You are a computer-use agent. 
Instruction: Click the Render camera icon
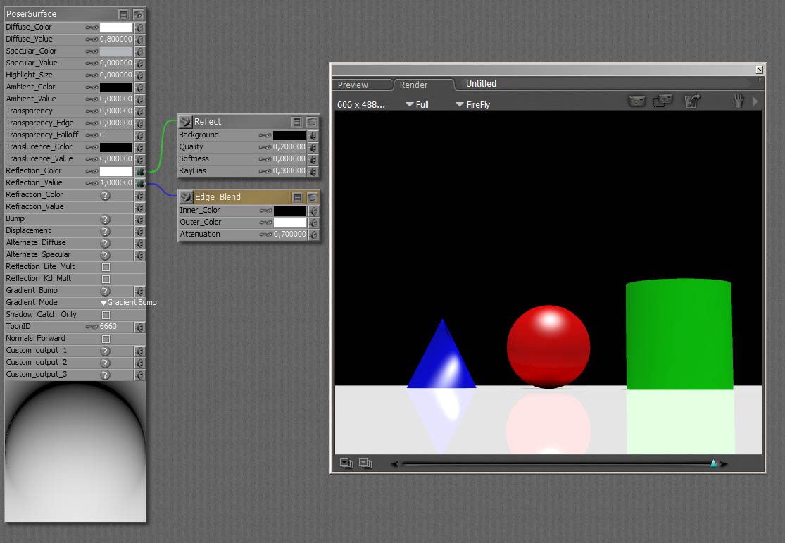(x=636, y=101)
